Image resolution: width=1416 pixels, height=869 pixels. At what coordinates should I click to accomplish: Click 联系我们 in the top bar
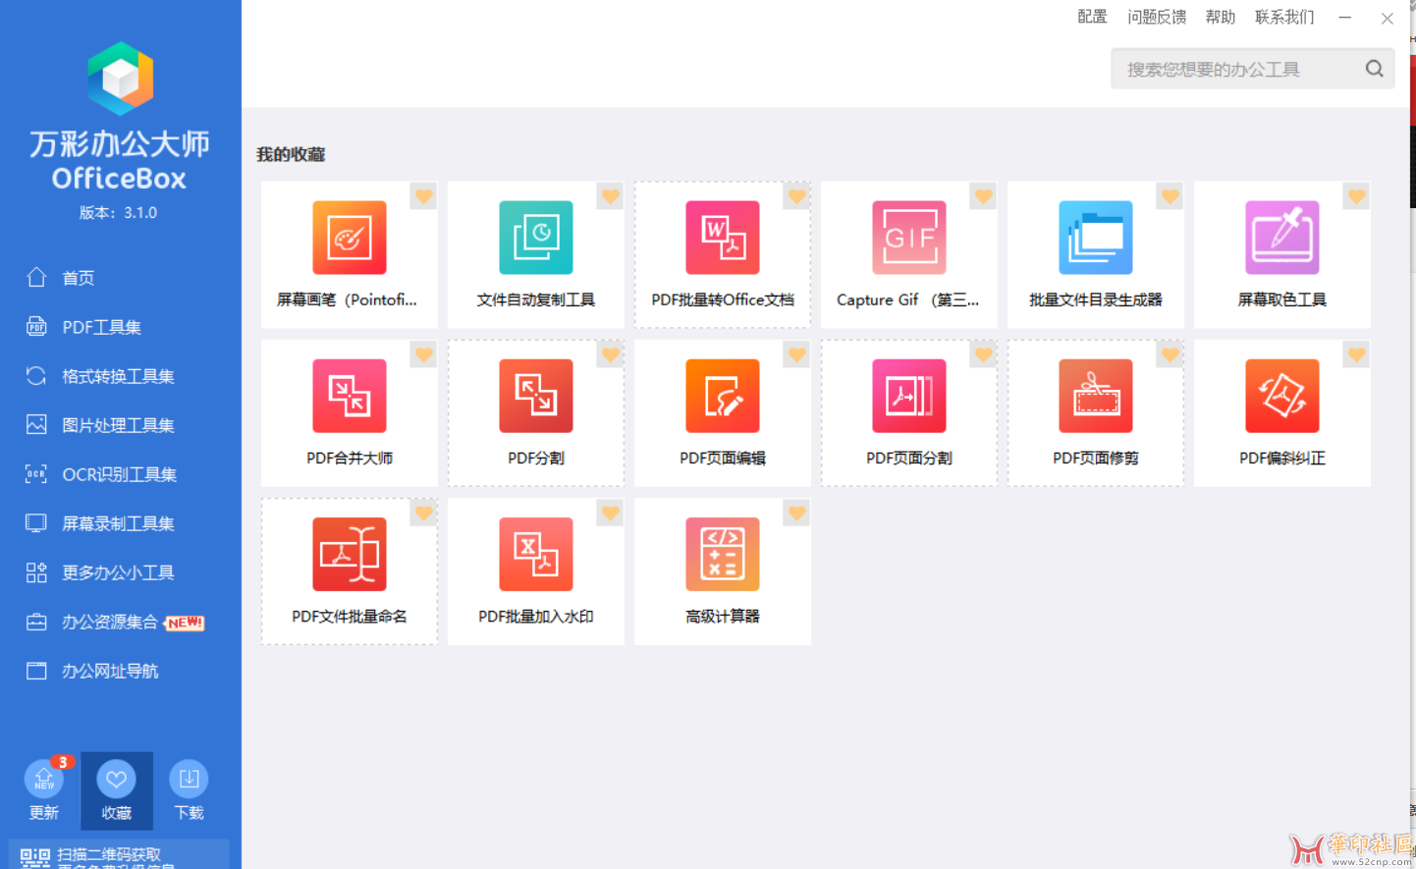[x=1284, y=17]
